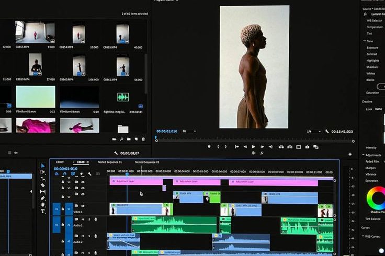Solo the Audio 1 track
Image resolution: width=385 pixels, height=256 pixels.
89,219
